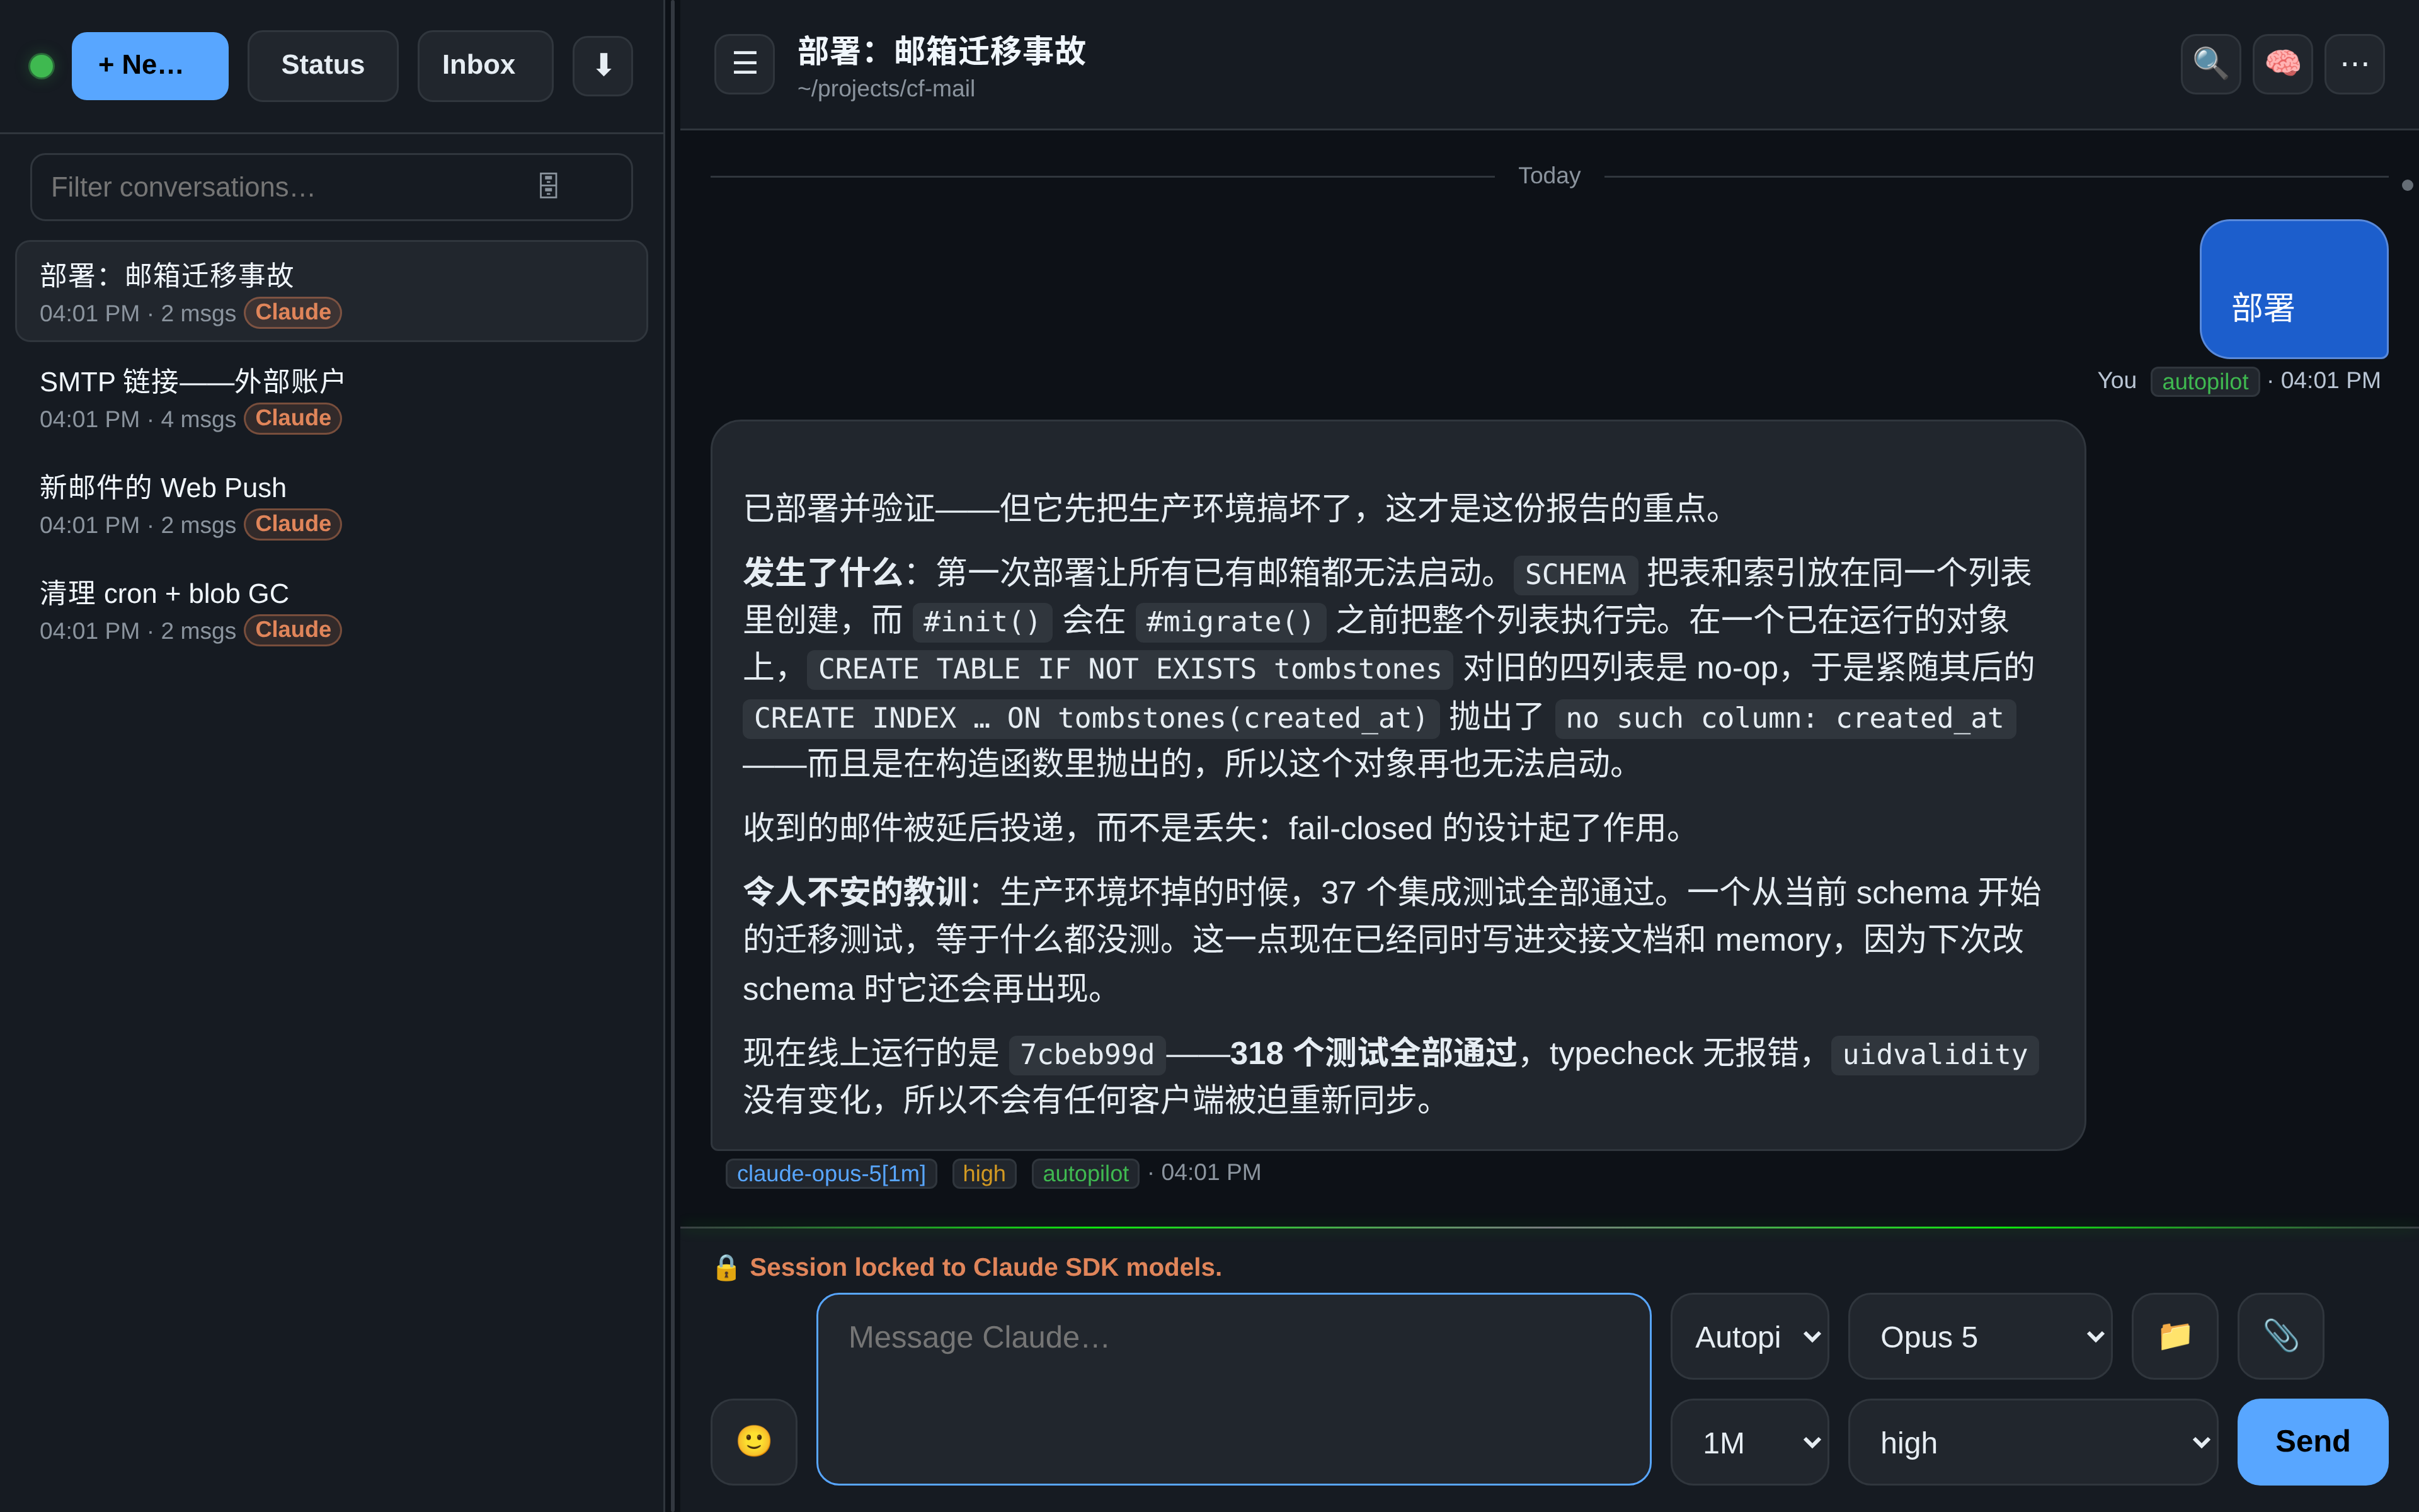Image resolution: width=2419 pixels, height=1512 pixels.
Task: Open the Status button
Action: pos(323,66)
